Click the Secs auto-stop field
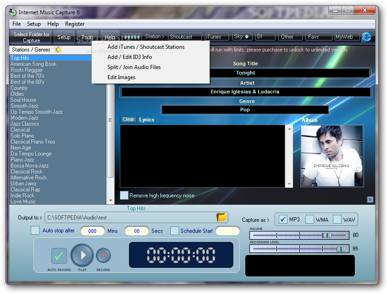This screenshot has width=388, height=294. pyautogui.click(x=136, y=231)
